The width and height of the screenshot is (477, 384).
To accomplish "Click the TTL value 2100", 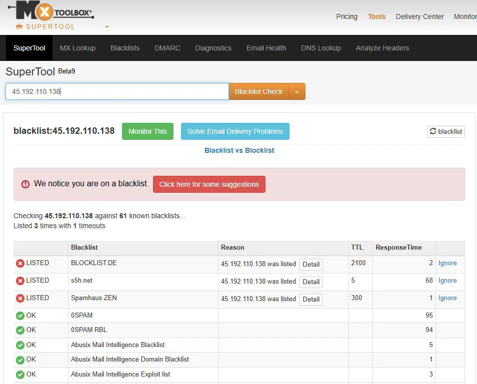I will pos(358,263).
